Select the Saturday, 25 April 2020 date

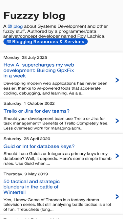coord(27,139)
